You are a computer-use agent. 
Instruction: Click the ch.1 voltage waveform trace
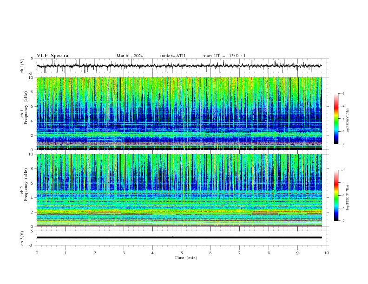point(179,66)
